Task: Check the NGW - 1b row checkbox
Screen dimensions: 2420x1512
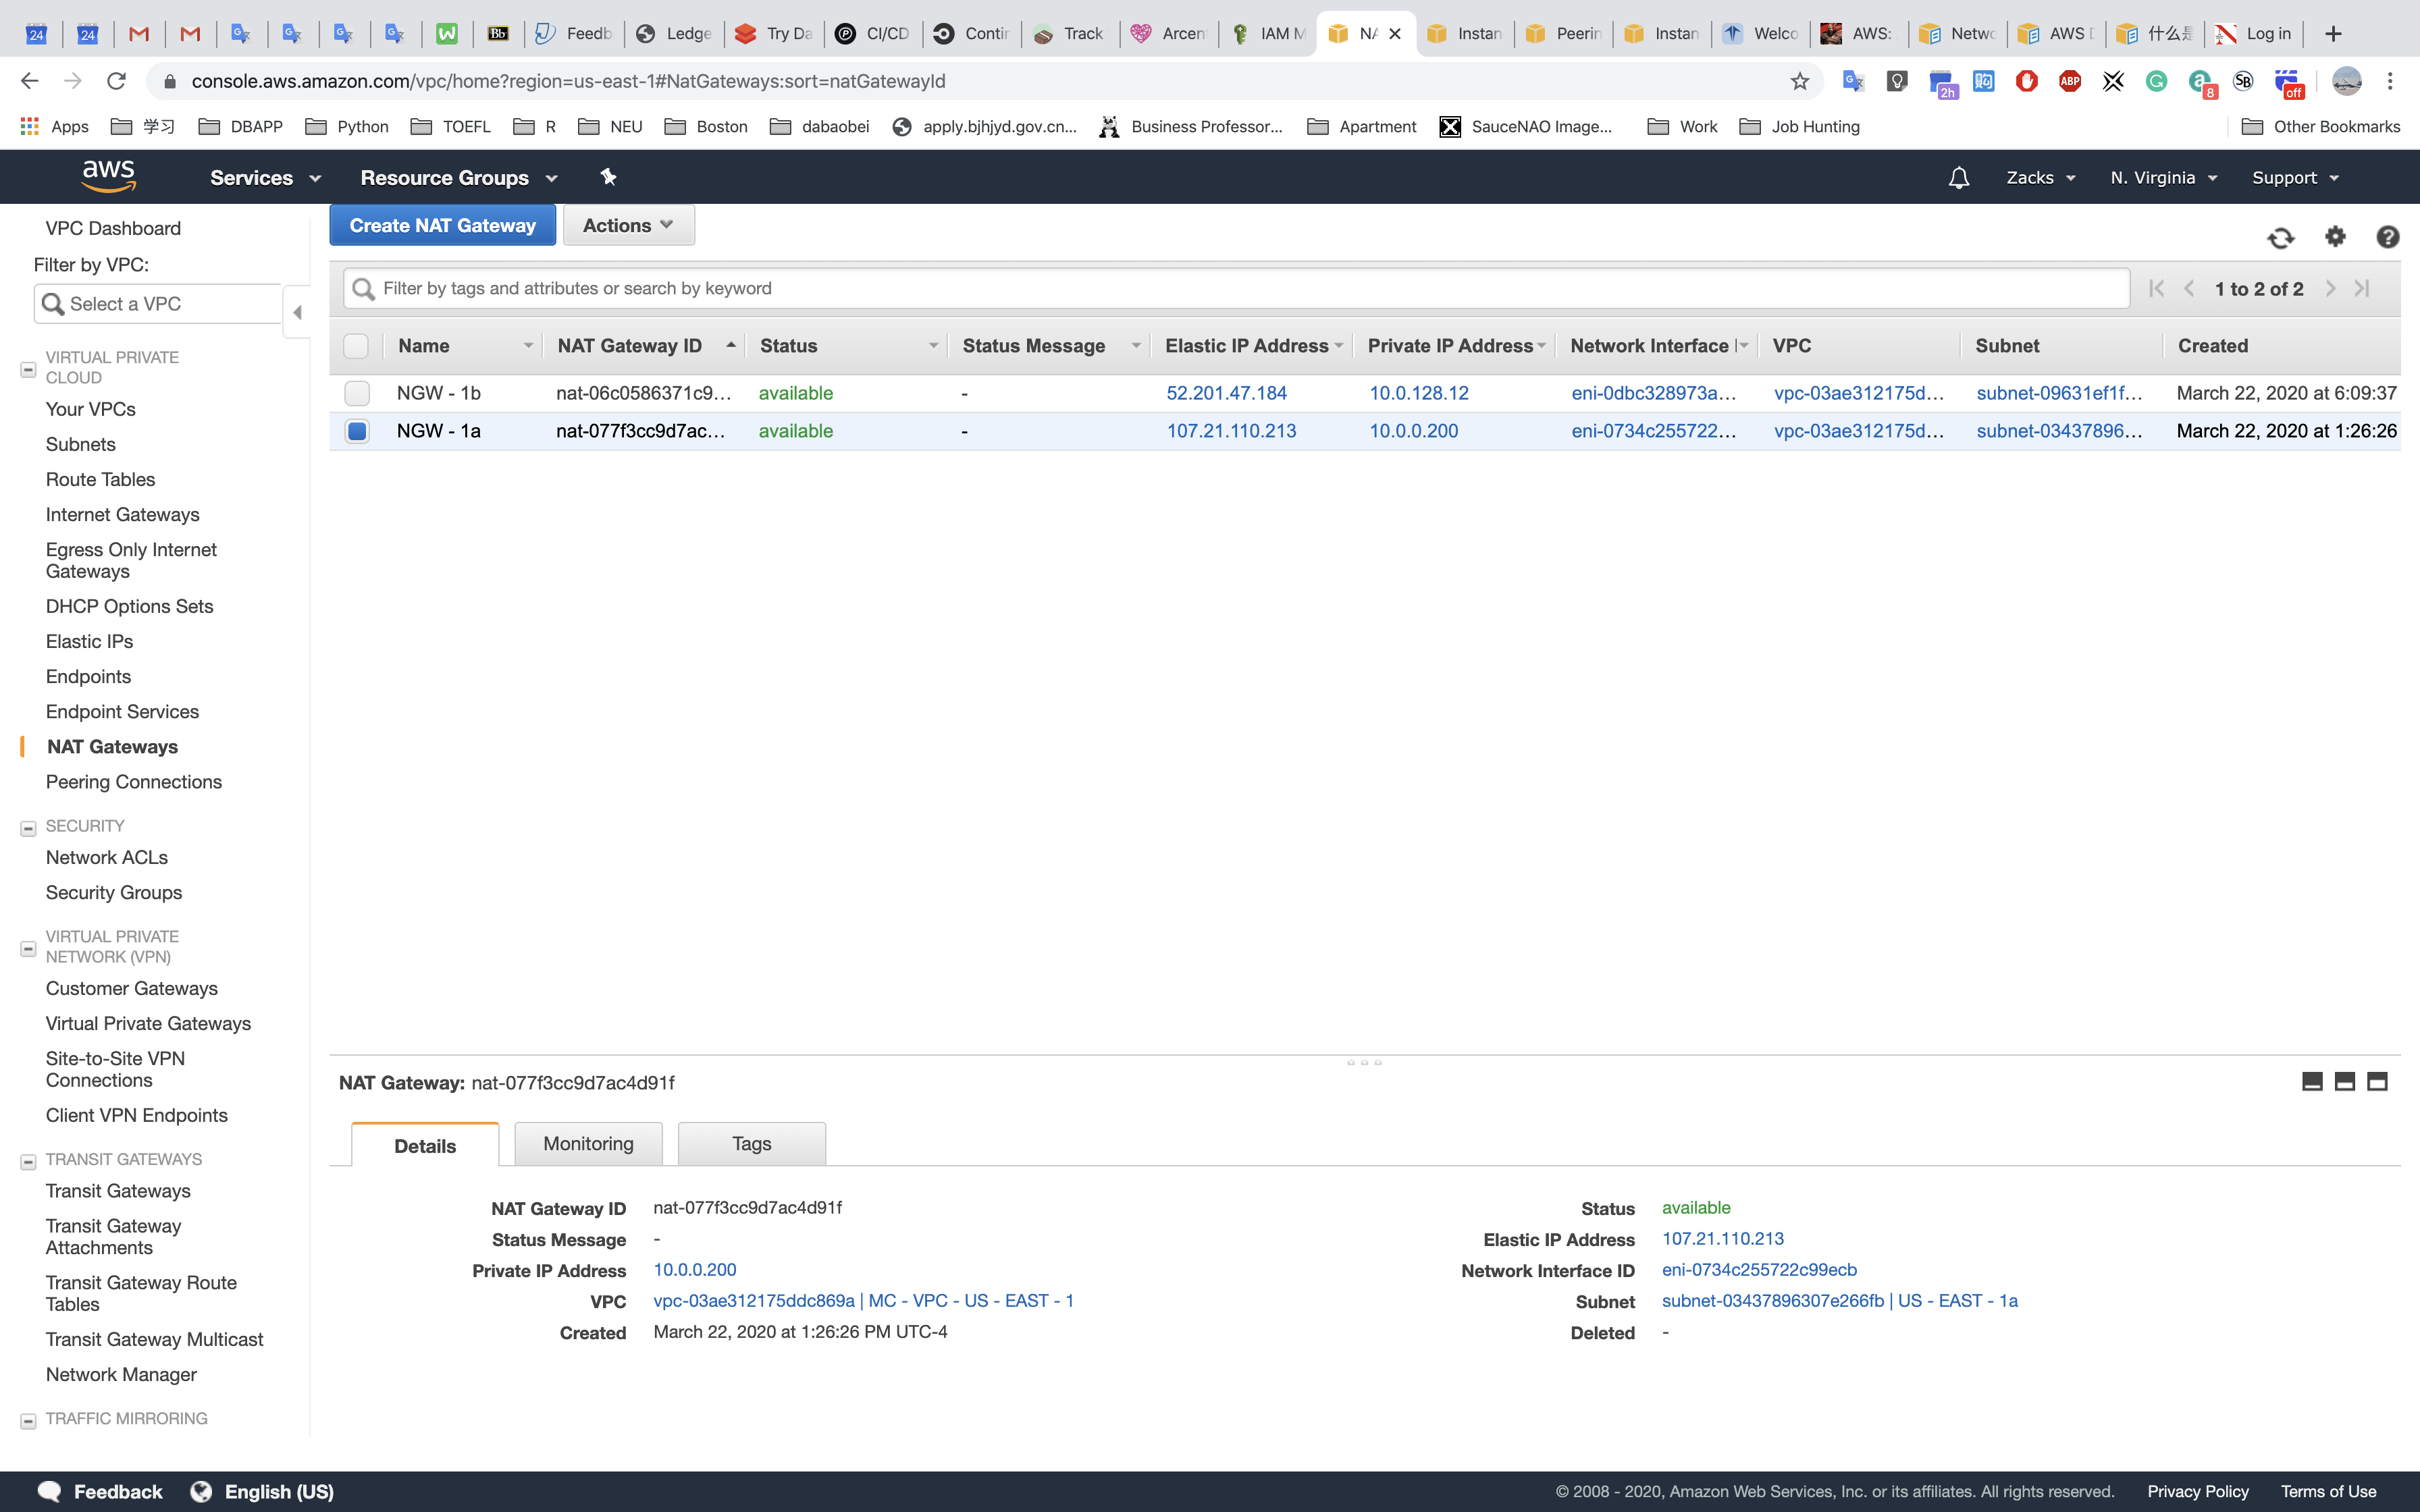Action: [357, 393]
